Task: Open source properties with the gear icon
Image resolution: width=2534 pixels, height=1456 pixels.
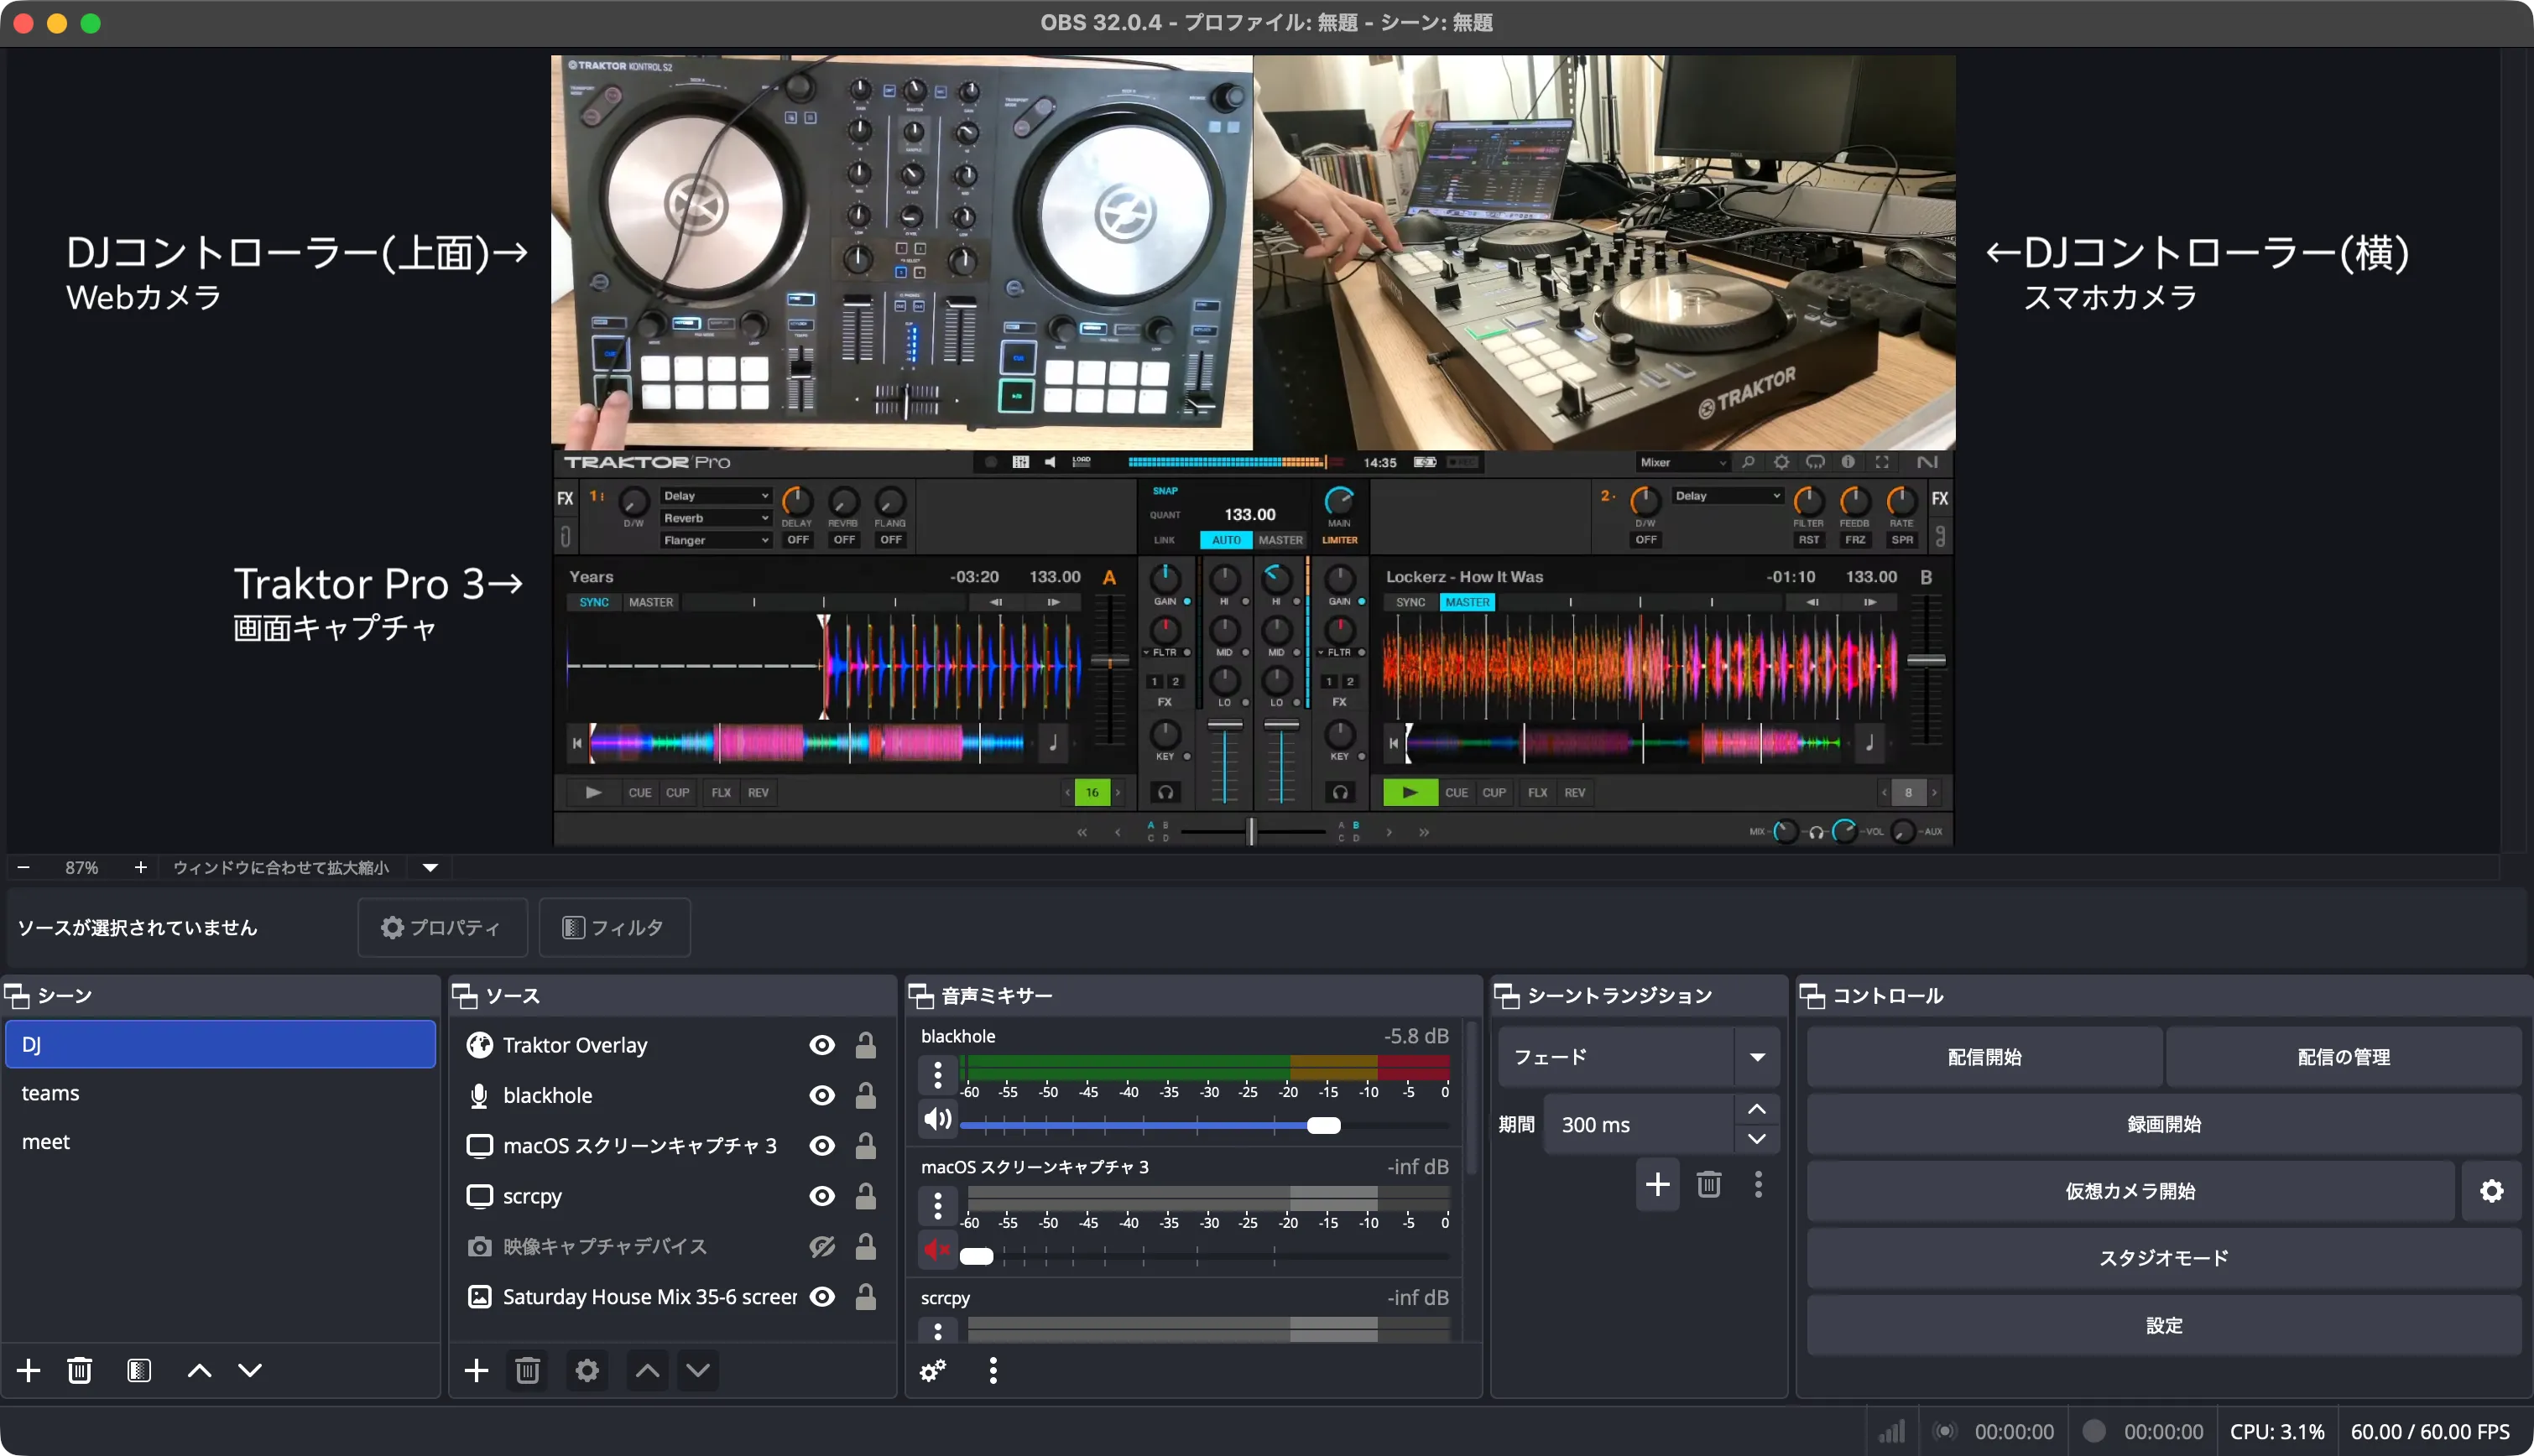Action: (x=587, y=1371)
